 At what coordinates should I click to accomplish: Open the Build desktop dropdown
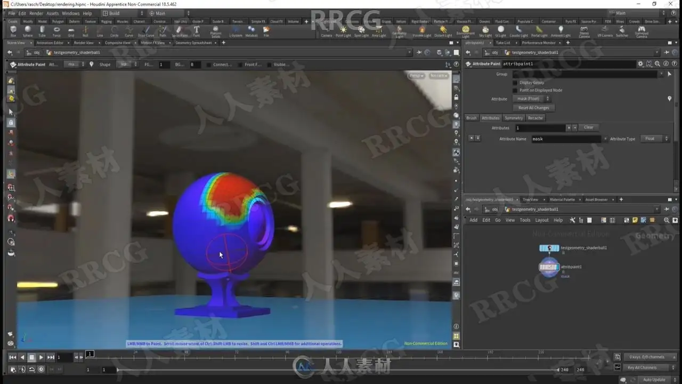pos(122,13)
